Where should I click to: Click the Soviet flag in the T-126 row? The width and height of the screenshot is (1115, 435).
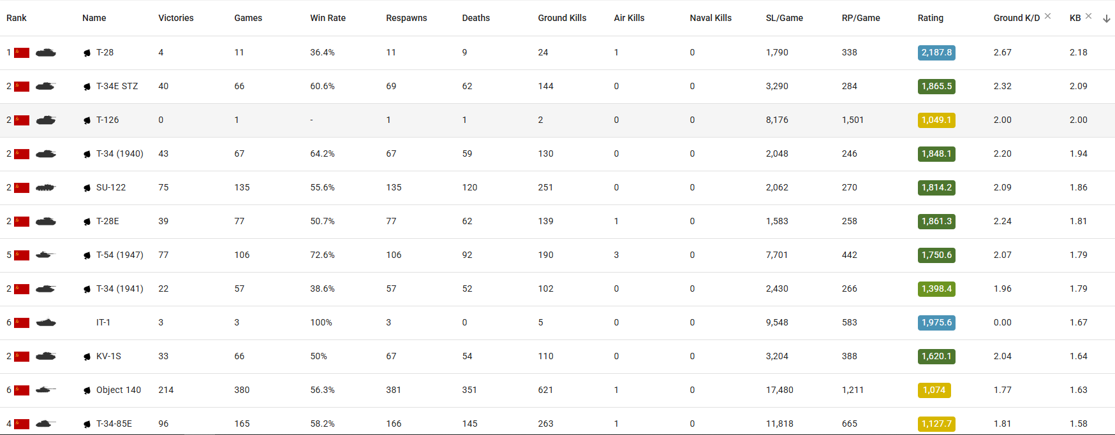pos(22,120)
